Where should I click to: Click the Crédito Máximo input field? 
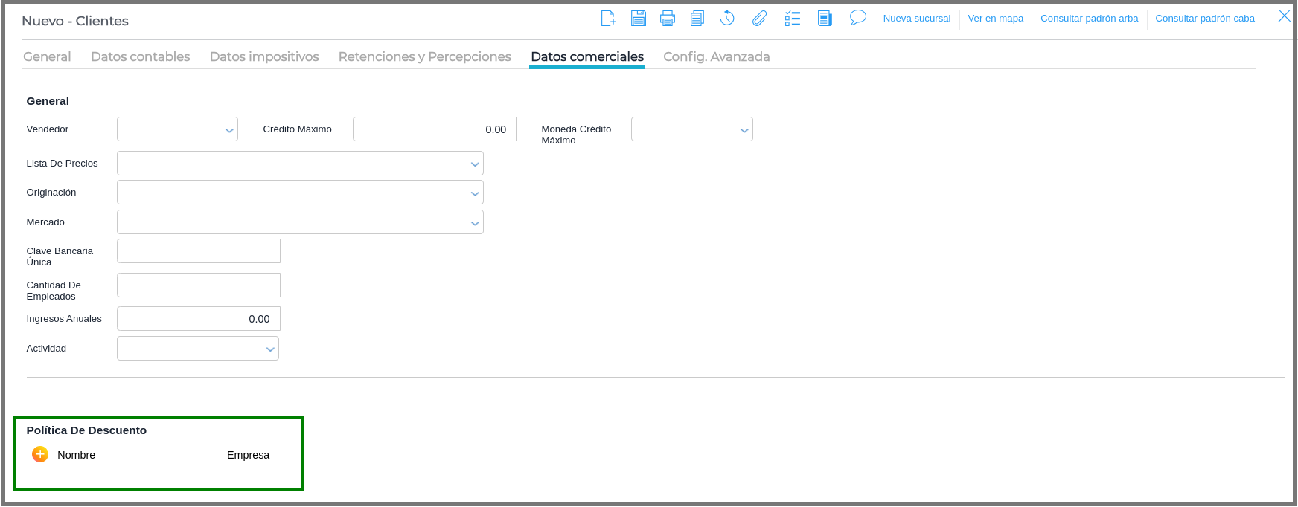point(434,129)
